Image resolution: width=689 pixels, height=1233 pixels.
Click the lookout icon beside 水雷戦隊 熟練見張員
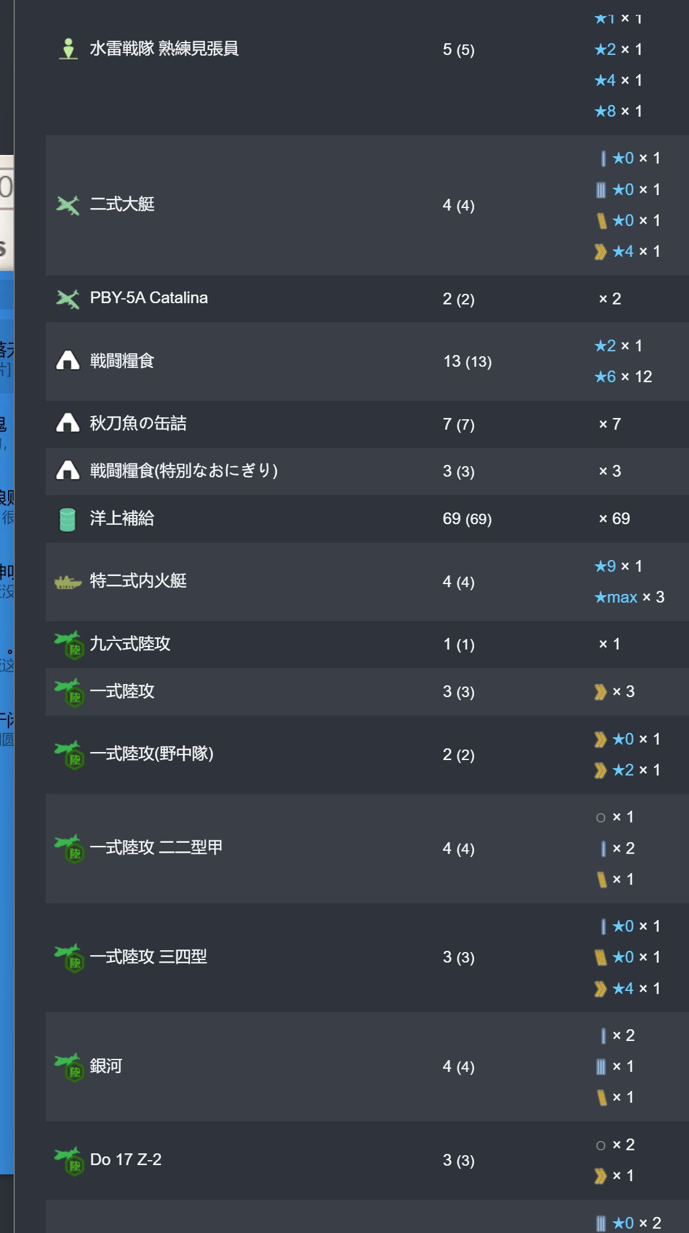(x=69, y=49)
